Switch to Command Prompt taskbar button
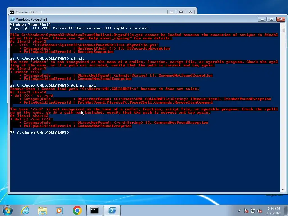Screen dimensions: 288x216 tap(94, 210)
